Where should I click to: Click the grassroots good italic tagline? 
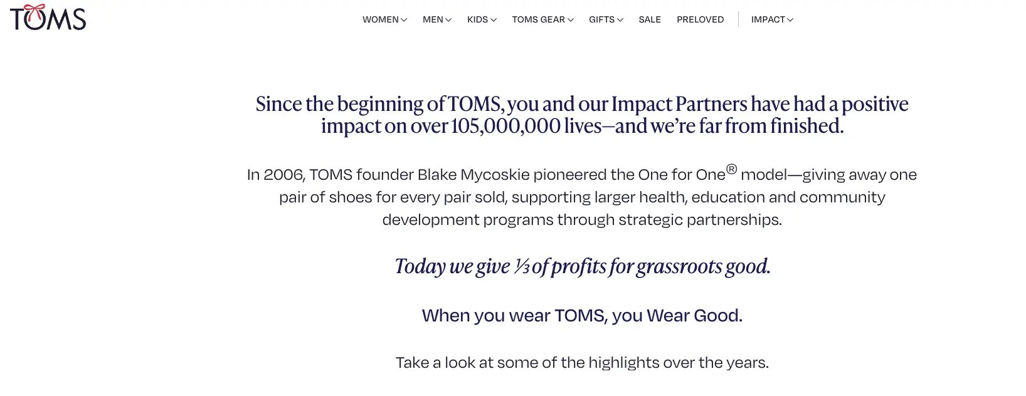(x=582, y=267)
